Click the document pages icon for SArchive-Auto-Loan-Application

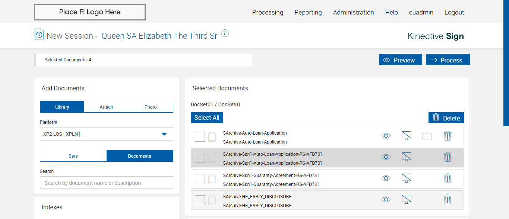[x=212, y=137]
